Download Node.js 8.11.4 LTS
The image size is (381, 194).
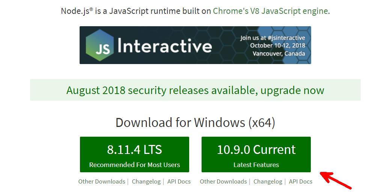[x=135, y=154]
